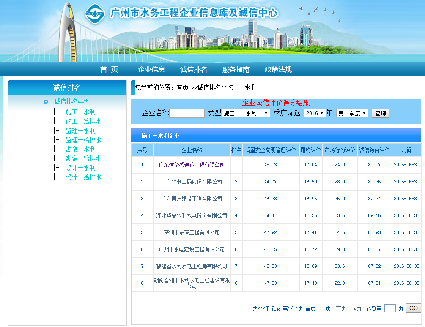425x327 pixels.
Task: Open the 类型 dropdown showing 施工——水利
Action: [x=246, y=113]
